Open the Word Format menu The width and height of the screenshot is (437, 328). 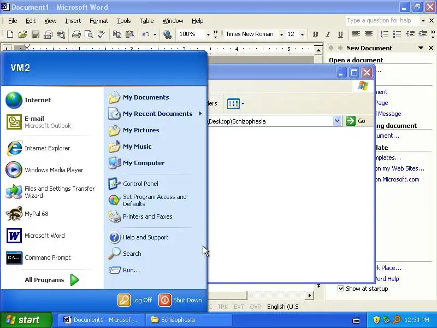pos(99,21)
